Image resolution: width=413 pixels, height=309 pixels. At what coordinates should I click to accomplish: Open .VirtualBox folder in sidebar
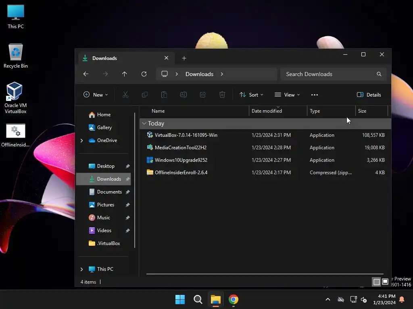click(x=104, y=243)
